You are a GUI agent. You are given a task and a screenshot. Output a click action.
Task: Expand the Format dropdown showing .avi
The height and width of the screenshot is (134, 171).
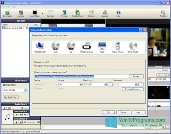[x=71, y=85]
